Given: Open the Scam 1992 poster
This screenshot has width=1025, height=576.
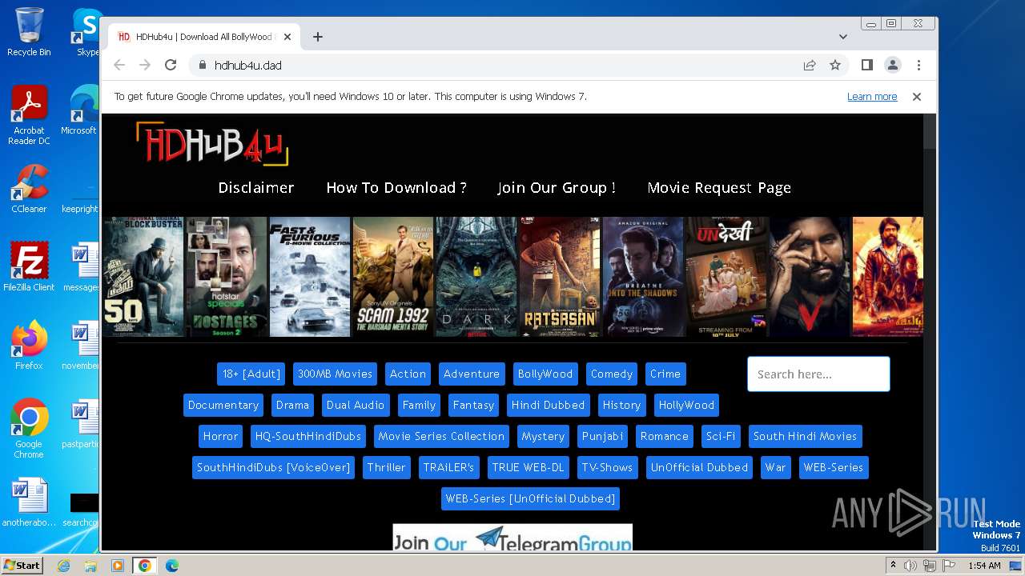Looking at the screenshot, I should [x=393, y=277].
